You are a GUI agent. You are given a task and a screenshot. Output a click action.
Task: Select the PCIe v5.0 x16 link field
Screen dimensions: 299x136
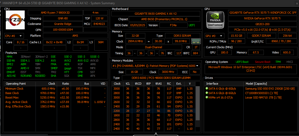click(x=263, y=30)
